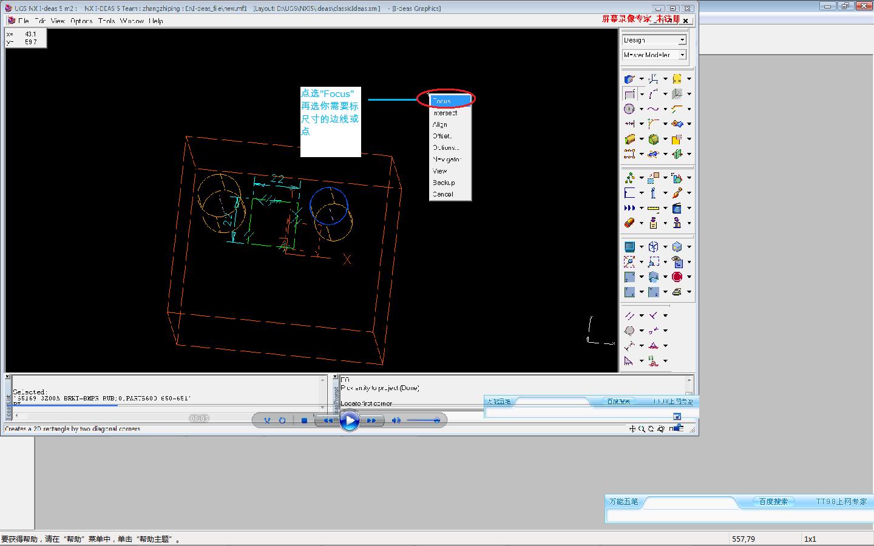Choose Cancel in the popup menu
This screenshot has width=874, height=546.
point(450,194)
